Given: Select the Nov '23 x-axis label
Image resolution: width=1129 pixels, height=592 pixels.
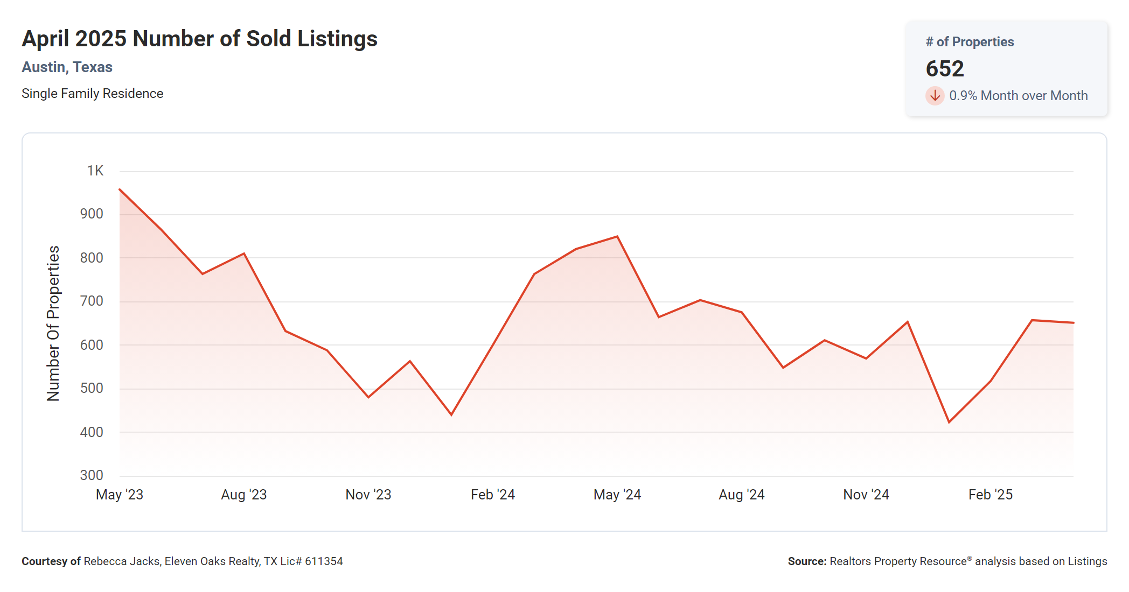Looking at the screenshot, I should click(368, 495).
